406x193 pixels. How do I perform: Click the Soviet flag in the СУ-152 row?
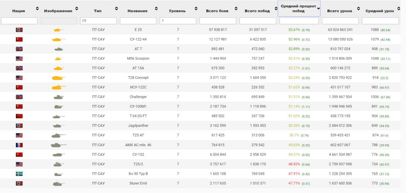[19, 154]
